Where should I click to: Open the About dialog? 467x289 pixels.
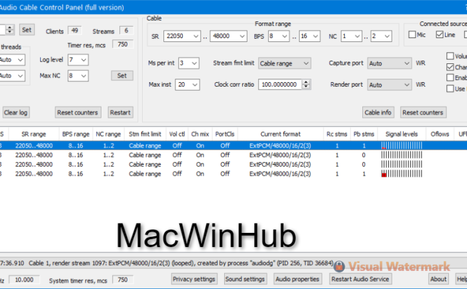tap(438, 279)
